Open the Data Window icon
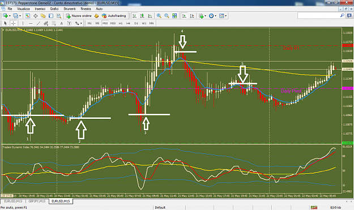 pos(36,16)
